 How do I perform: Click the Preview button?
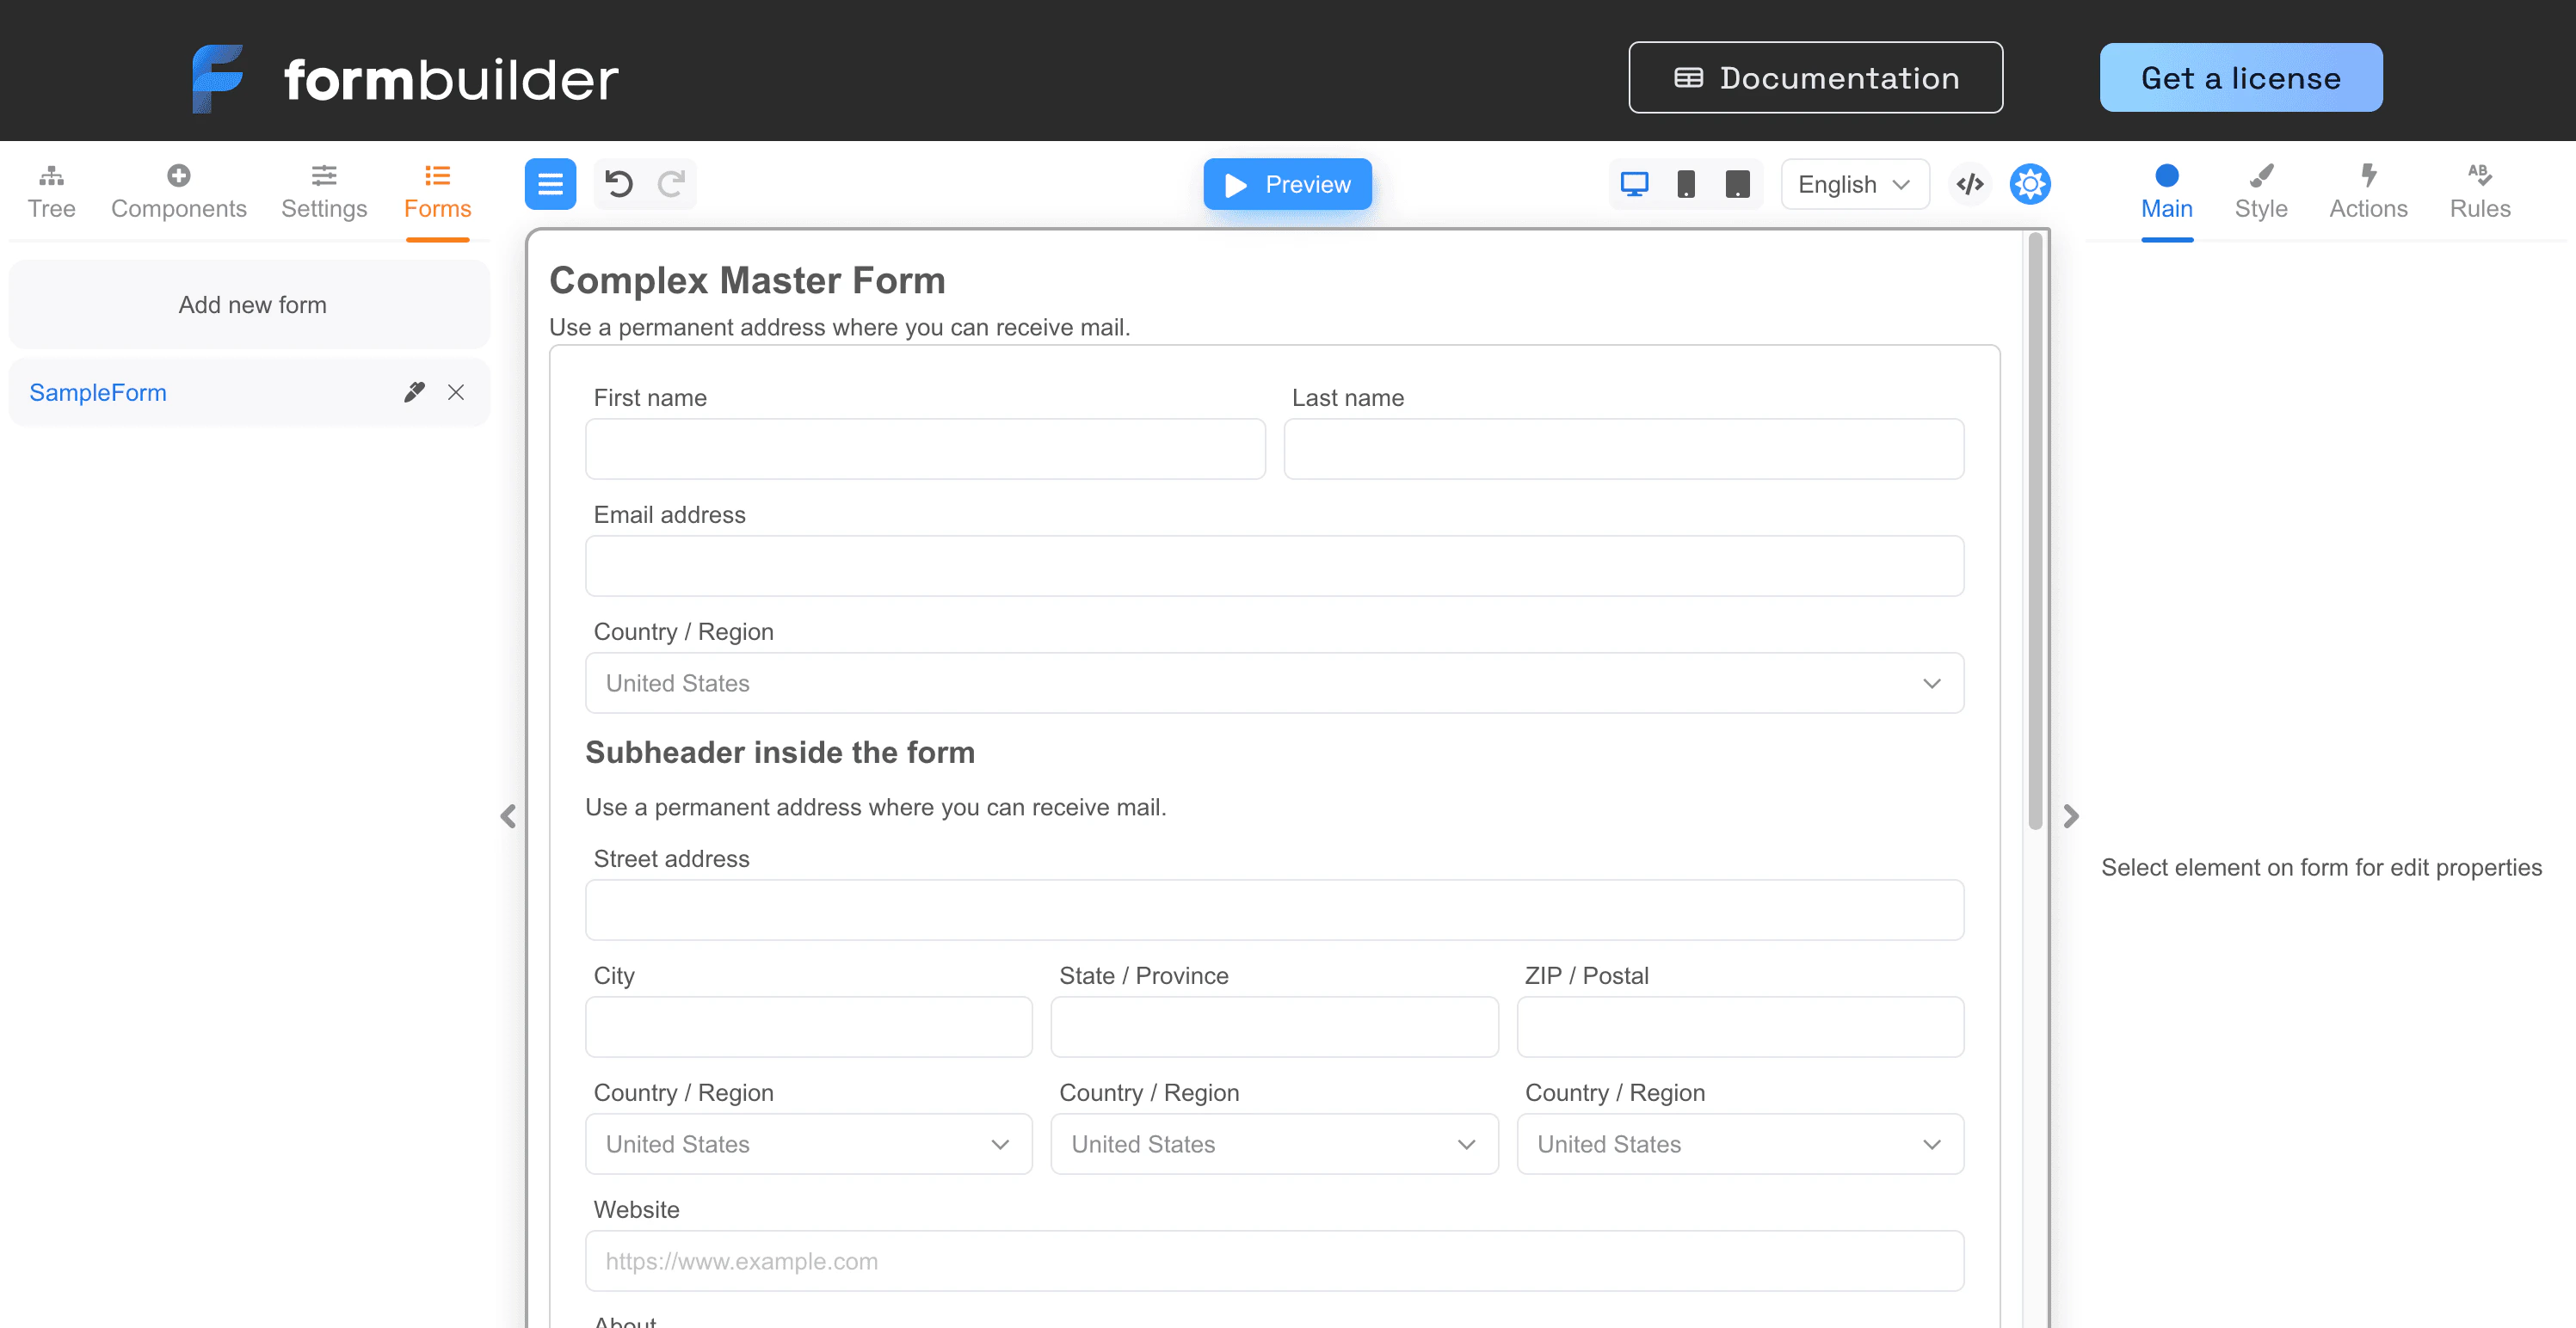click(1288, 184)
